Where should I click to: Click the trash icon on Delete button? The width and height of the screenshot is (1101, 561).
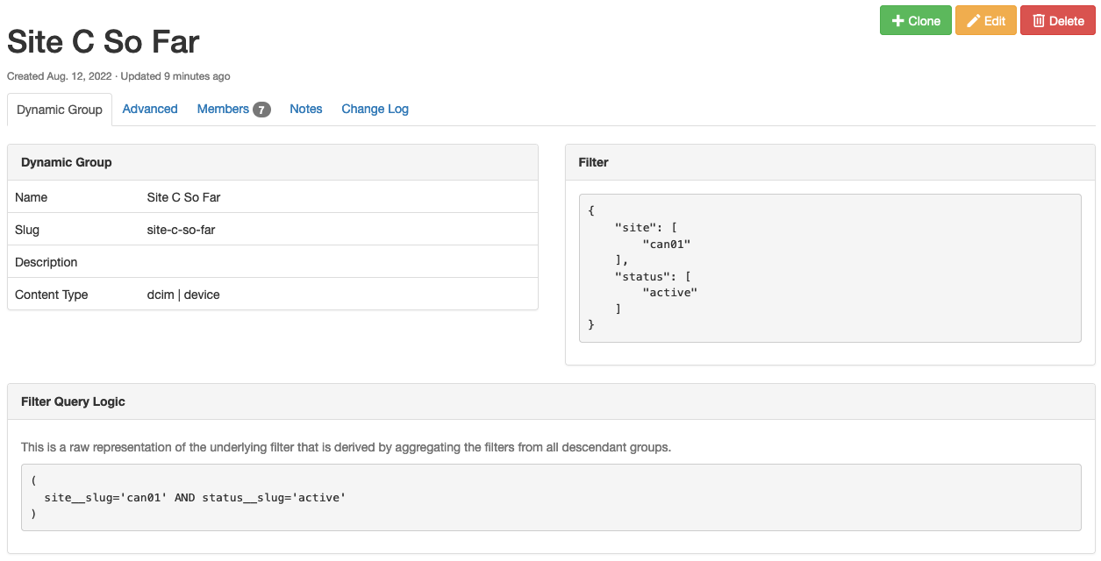[x=1039, y=21]
